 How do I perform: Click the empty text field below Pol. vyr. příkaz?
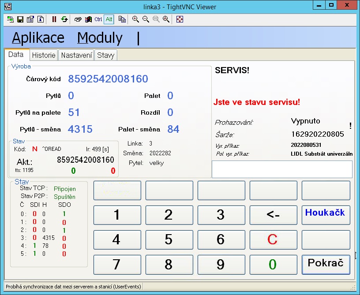(x=282, y=169)
